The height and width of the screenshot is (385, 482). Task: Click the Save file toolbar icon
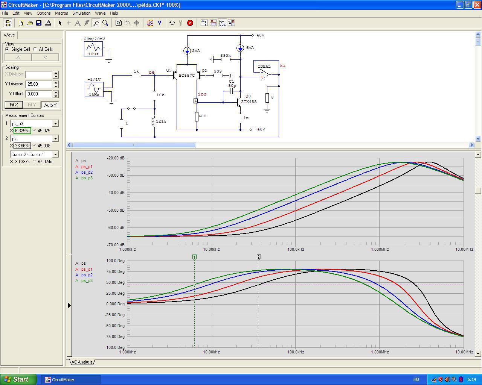[39, 23]
